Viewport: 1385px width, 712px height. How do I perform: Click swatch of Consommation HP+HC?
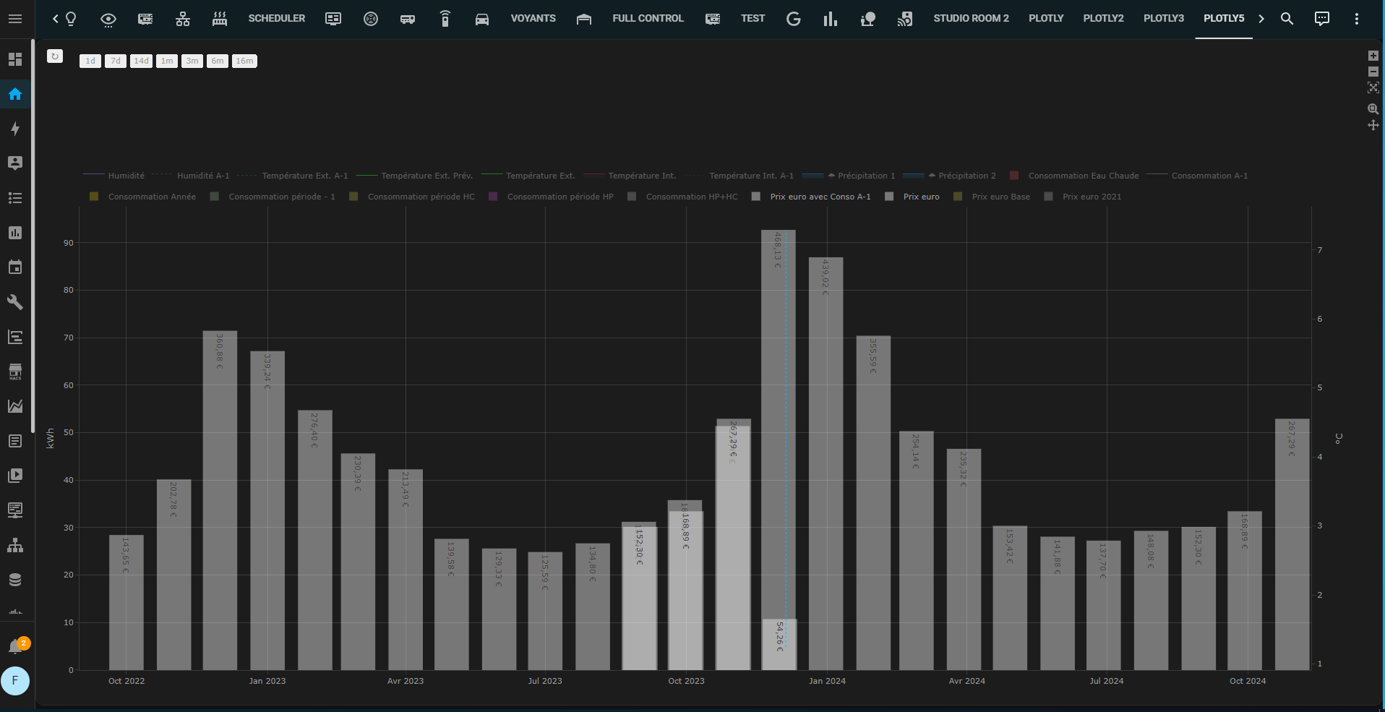point(632,197)
